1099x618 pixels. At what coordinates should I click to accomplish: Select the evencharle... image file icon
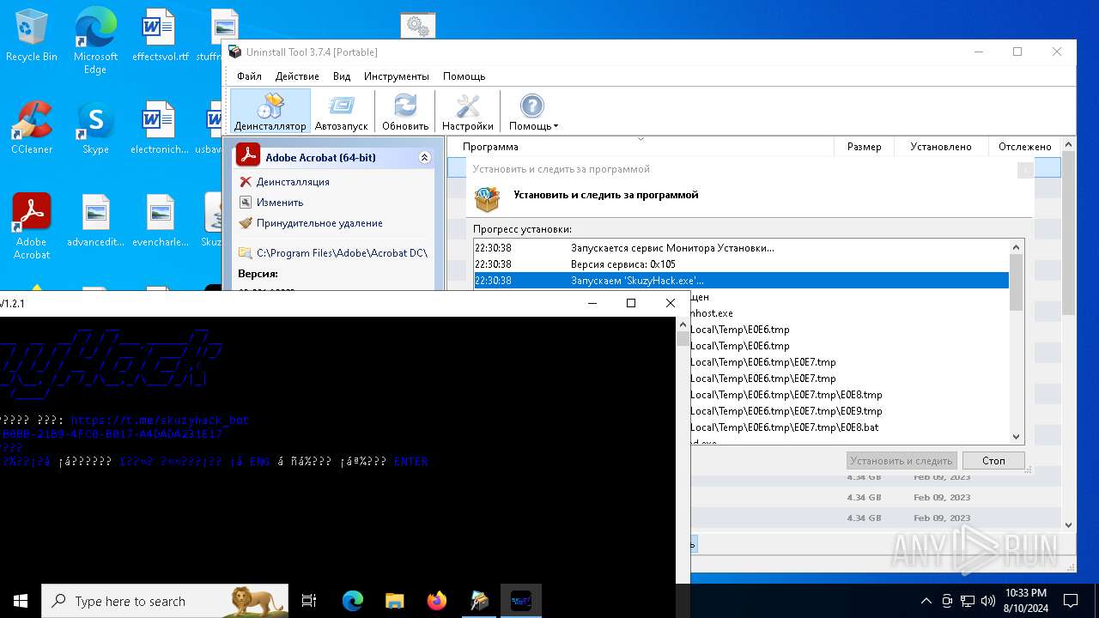pos(160,221)
